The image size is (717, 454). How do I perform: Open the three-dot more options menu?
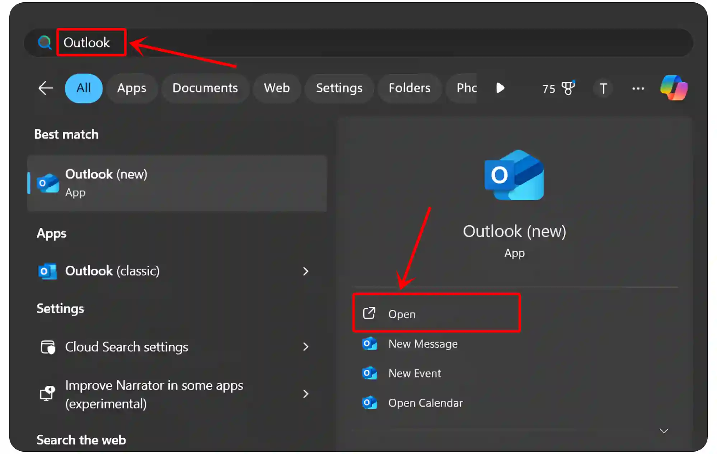point(638,88)
